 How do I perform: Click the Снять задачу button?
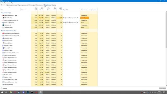coord(163,89)
